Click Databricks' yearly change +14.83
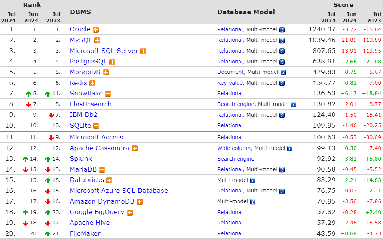This screenshot has width=383, height=239. [x=371, y=180]
